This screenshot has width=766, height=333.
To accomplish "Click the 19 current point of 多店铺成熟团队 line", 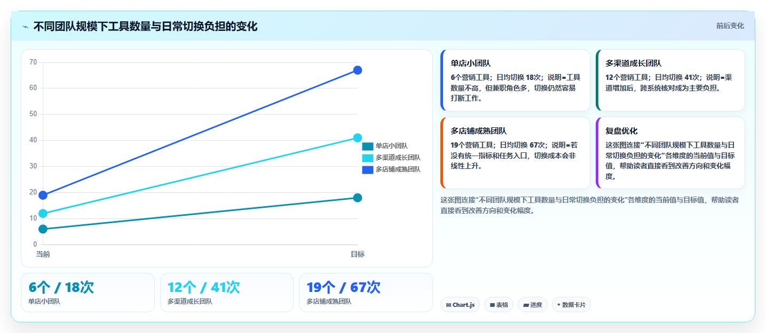I will pos(43,196).
